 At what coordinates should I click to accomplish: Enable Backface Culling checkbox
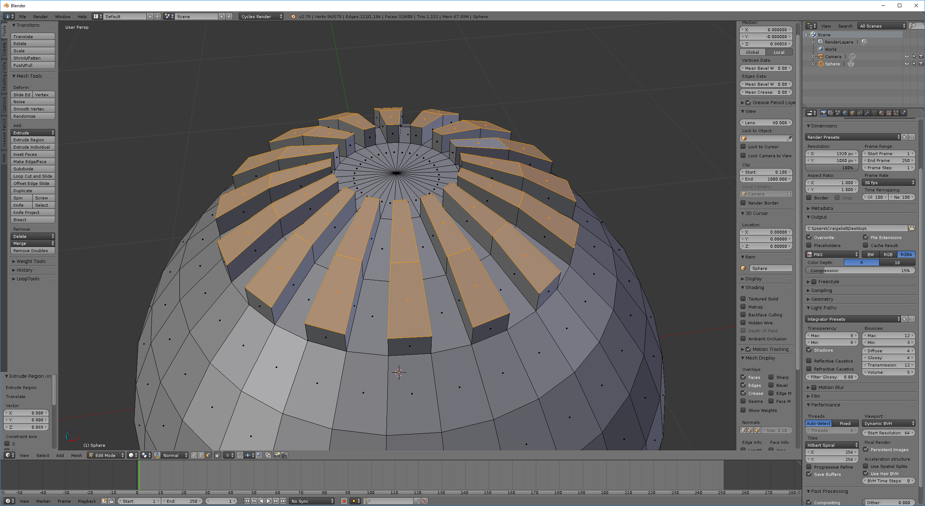743,315
